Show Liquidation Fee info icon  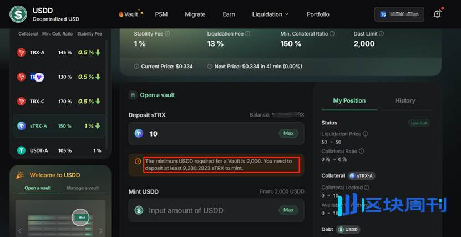coord(247,34)
